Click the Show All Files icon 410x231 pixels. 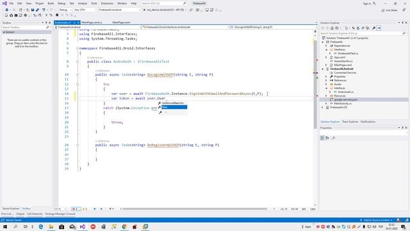tap(367, 28)
